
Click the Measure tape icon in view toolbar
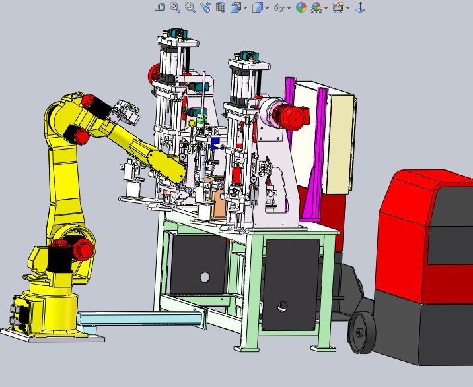(160, 7)
